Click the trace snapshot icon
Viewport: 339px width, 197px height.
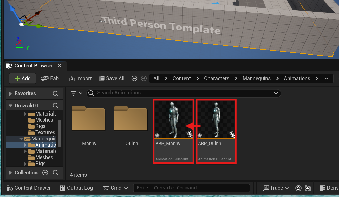pos(308,188)
